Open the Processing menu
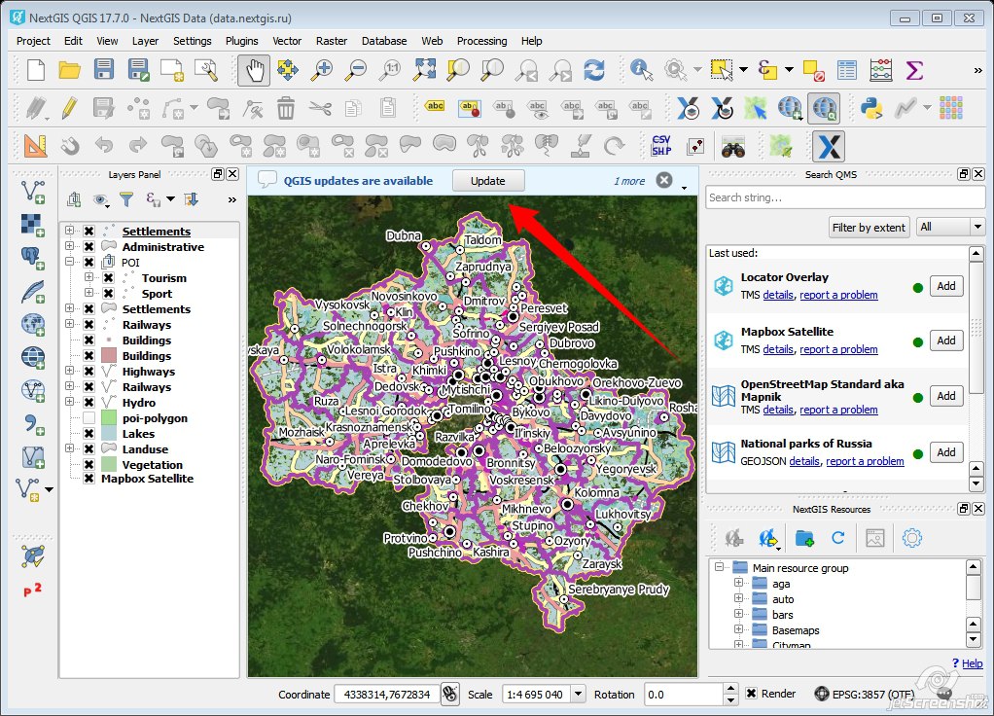This screenshot has height=716, width=994. (x=481, y=41)
